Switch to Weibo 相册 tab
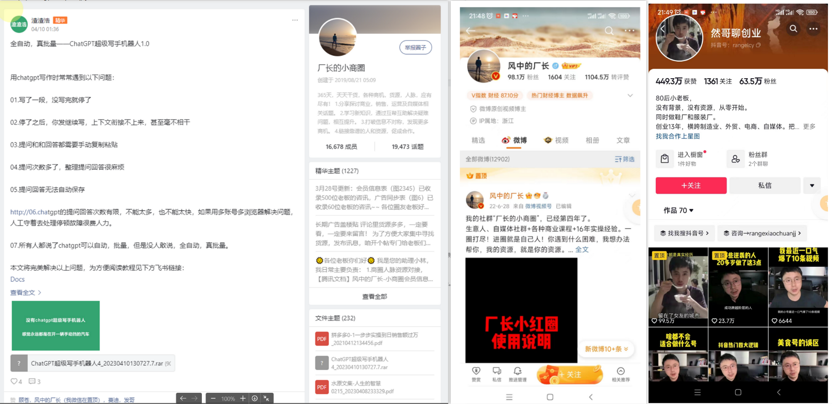Image resolution: width=832 pixels, height=404 pixels. pyautogui.click(x=592, y=140)
